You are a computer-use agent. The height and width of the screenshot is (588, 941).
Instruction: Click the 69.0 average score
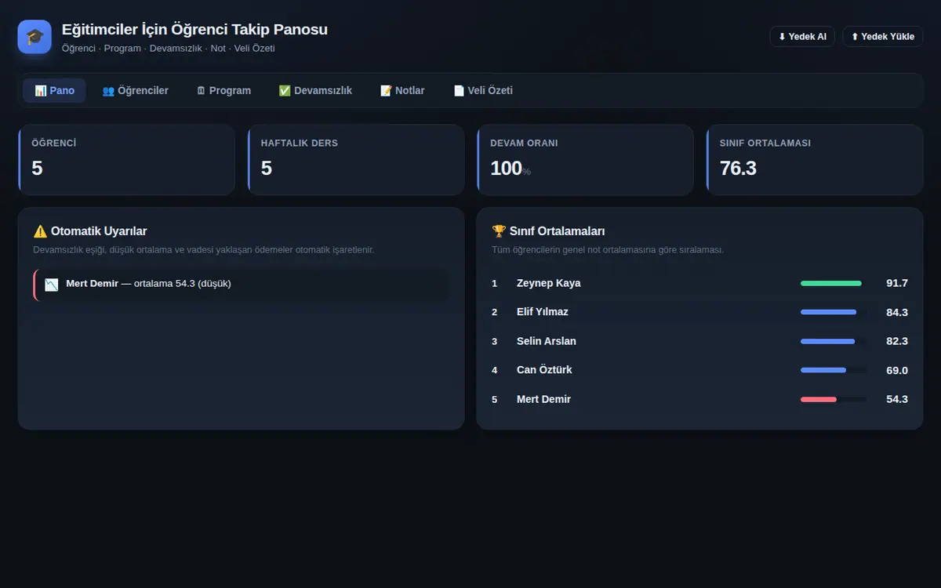pos(897,370)
